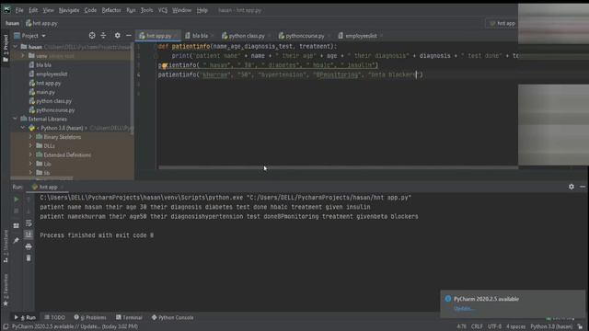Screen dimensions: 589x331
Task: Open the Edit menu
Action: (x=33, y=10)
